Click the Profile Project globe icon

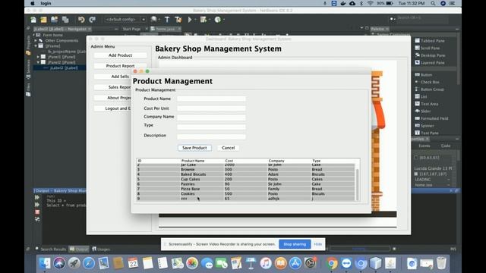(x=218, y=20)
